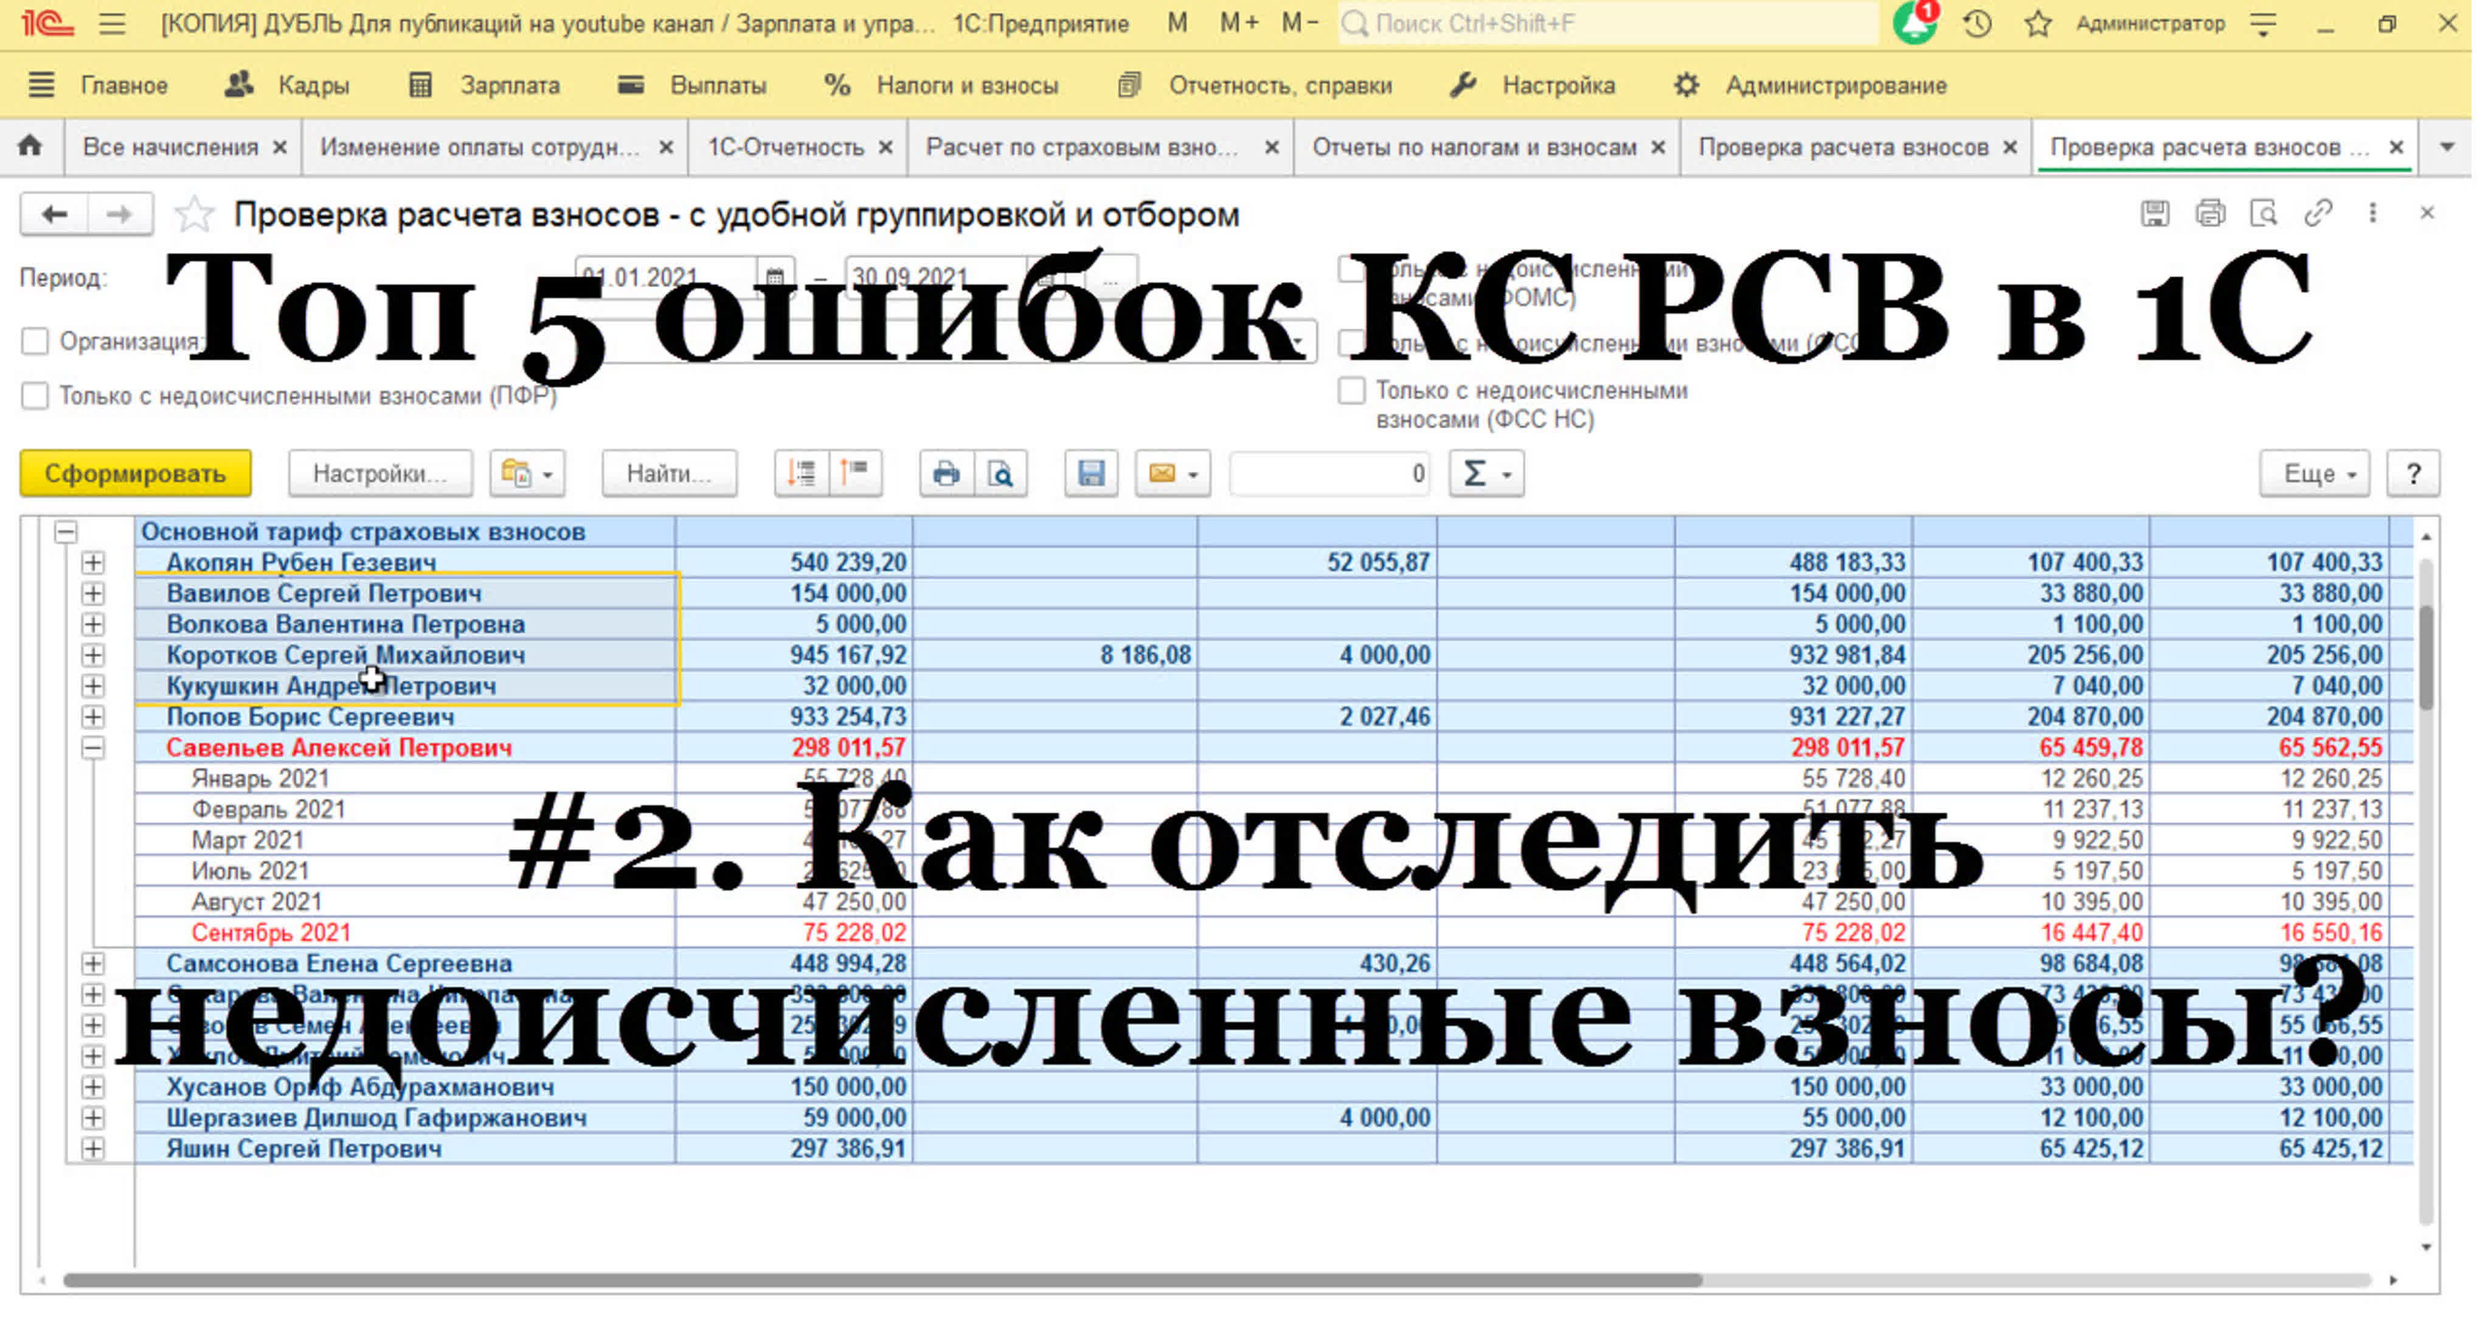2491x1324 pixels.
Task: Click the collapse all groups icon
Action: [x=856, y=474]
